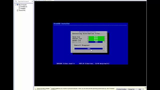
Task: Click the files read status line
Action: (83, 63)
